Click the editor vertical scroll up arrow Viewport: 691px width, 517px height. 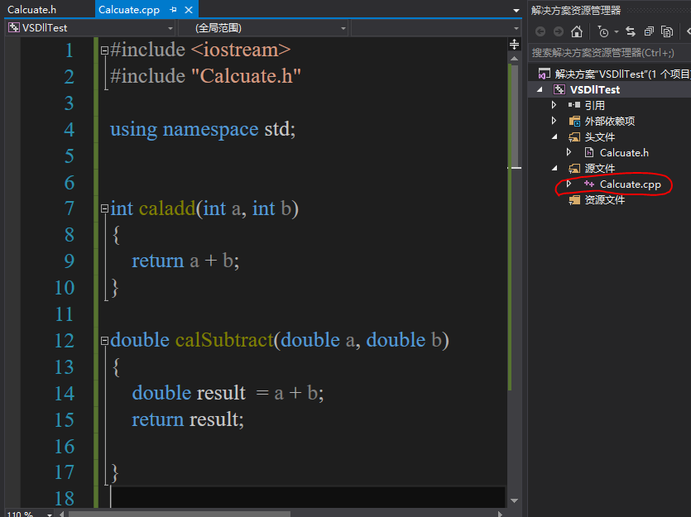(x=514, y=58)
